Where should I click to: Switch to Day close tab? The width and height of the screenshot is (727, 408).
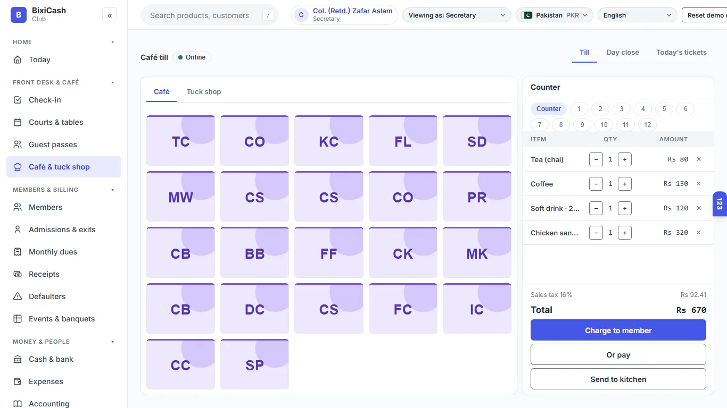tap(623, 53)
